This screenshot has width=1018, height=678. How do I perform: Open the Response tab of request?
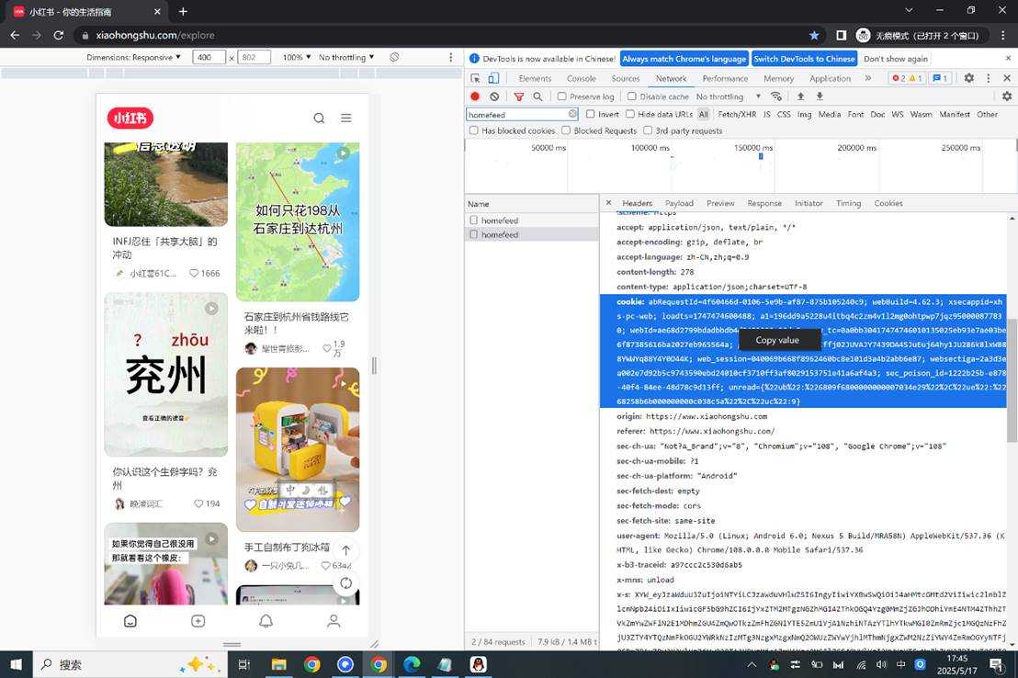(x=764, y=203)
